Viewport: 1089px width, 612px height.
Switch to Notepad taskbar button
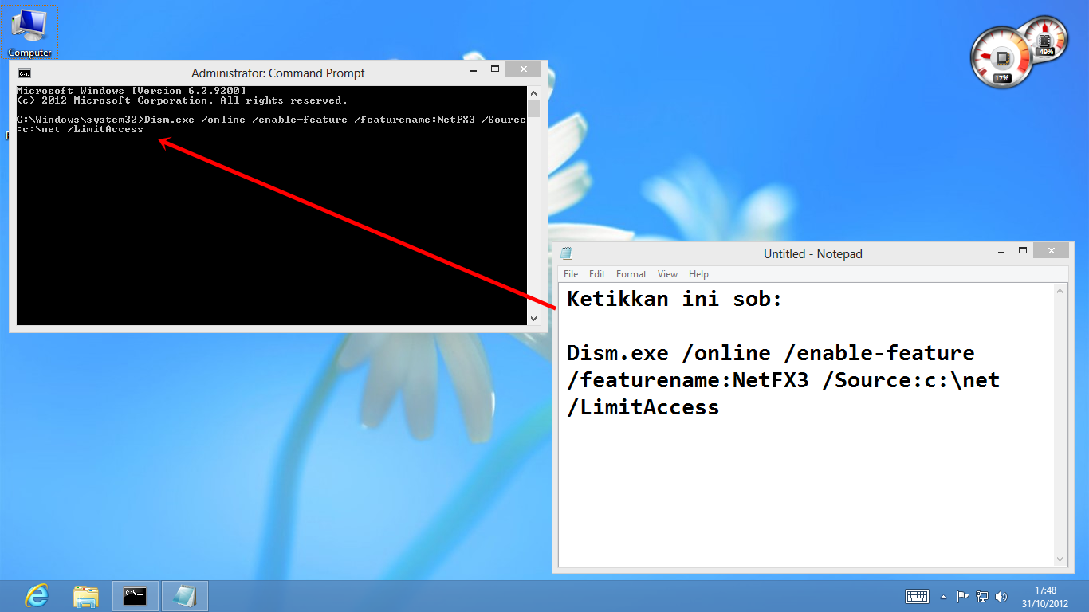tap(185, 596)
